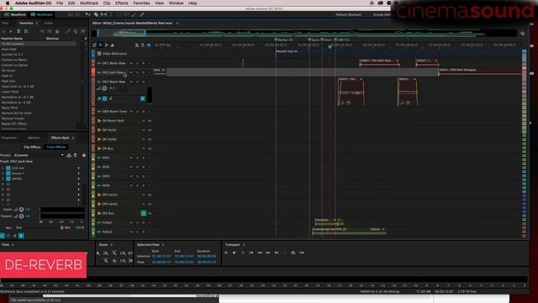
Task: Toggle the green Loop Playback button
Action: point(293,252)
